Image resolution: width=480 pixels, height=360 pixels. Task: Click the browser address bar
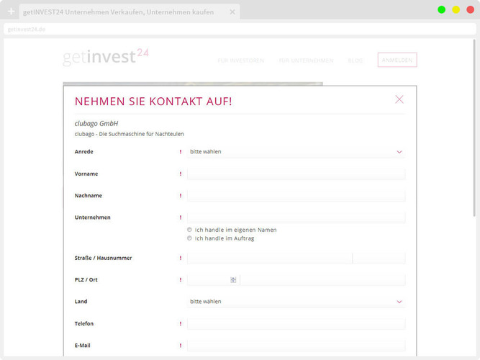240,29
